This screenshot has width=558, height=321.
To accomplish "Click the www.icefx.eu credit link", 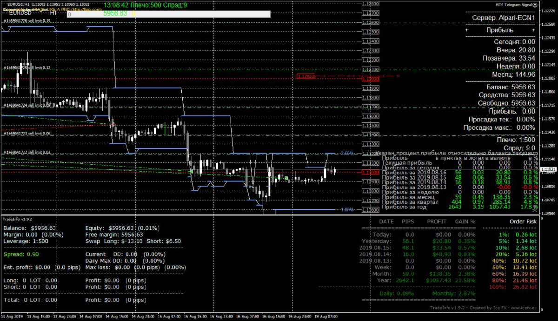I will (524, 308).
